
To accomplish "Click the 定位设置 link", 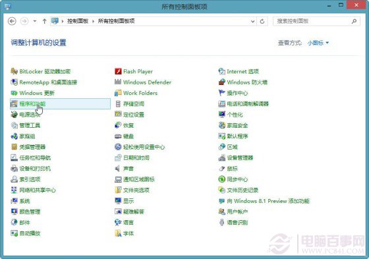I will [x=134, y=115].
